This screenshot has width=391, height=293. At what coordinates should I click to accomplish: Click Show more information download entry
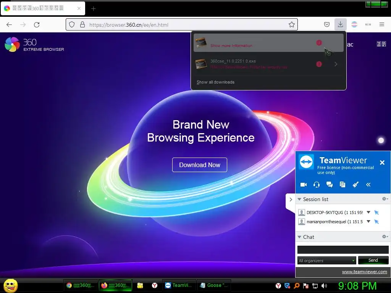pos(268,43)
